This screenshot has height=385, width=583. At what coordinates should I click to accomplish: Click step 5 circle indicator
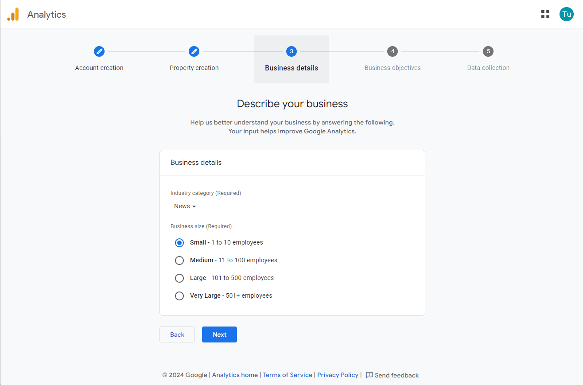(x=488, y=51)
